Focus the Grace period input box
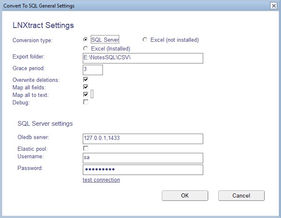Viewport: 281px width, 218px height. (x=92, y=69)
